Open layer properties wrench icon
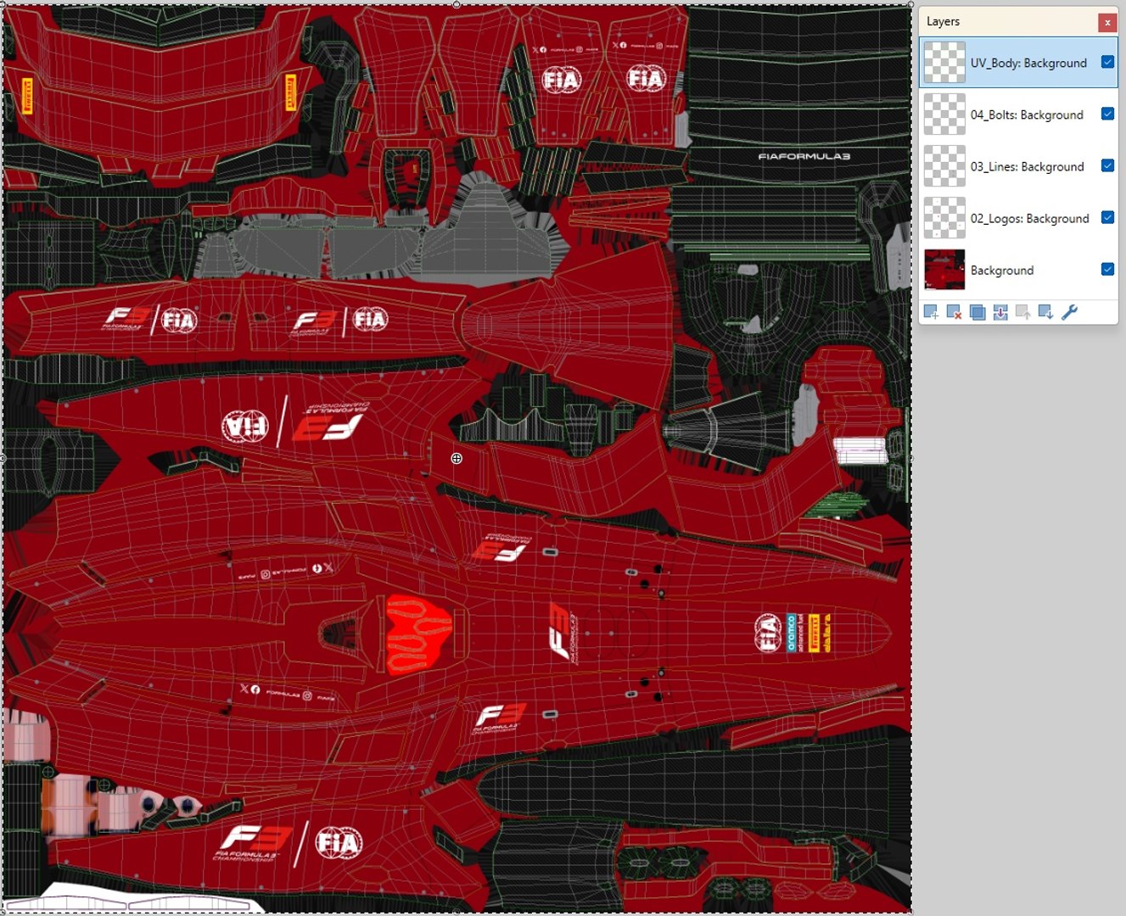The image size is (1126, 916). click(x=1069, y=312)
